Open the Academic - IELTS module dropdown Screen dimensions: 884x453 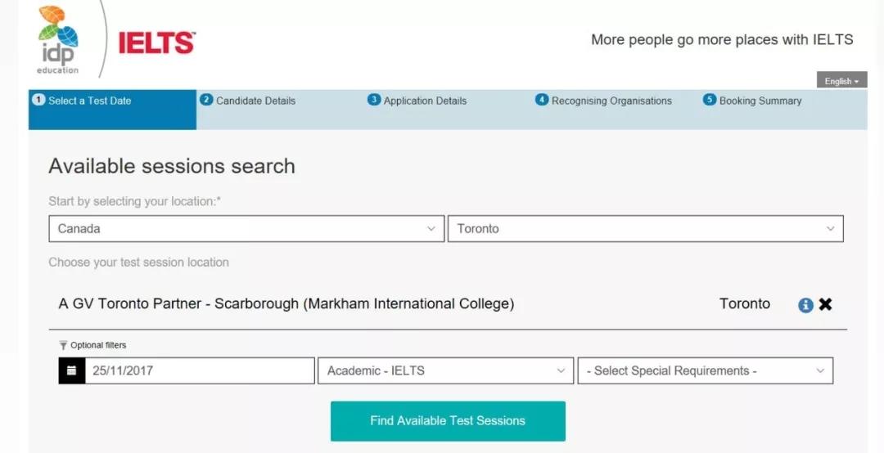445,370
